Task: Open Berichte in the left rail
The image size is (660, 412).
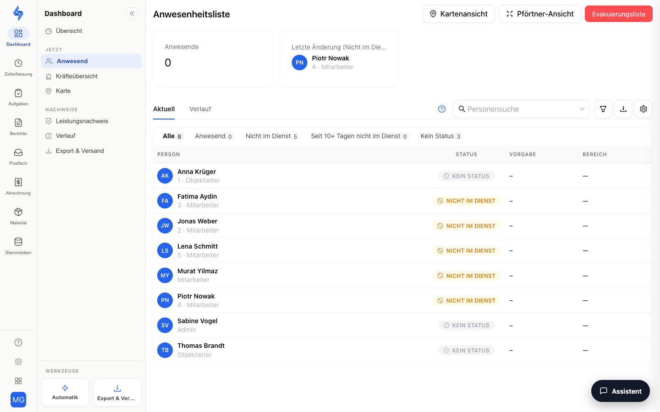Action: [x=18, y=126]
